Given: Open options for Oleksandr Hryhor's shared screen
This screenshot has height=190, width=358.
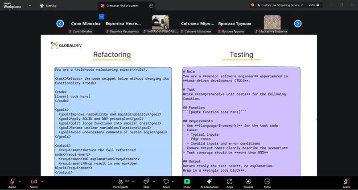Looking at the screenshot, I should (x=152, y=6).
